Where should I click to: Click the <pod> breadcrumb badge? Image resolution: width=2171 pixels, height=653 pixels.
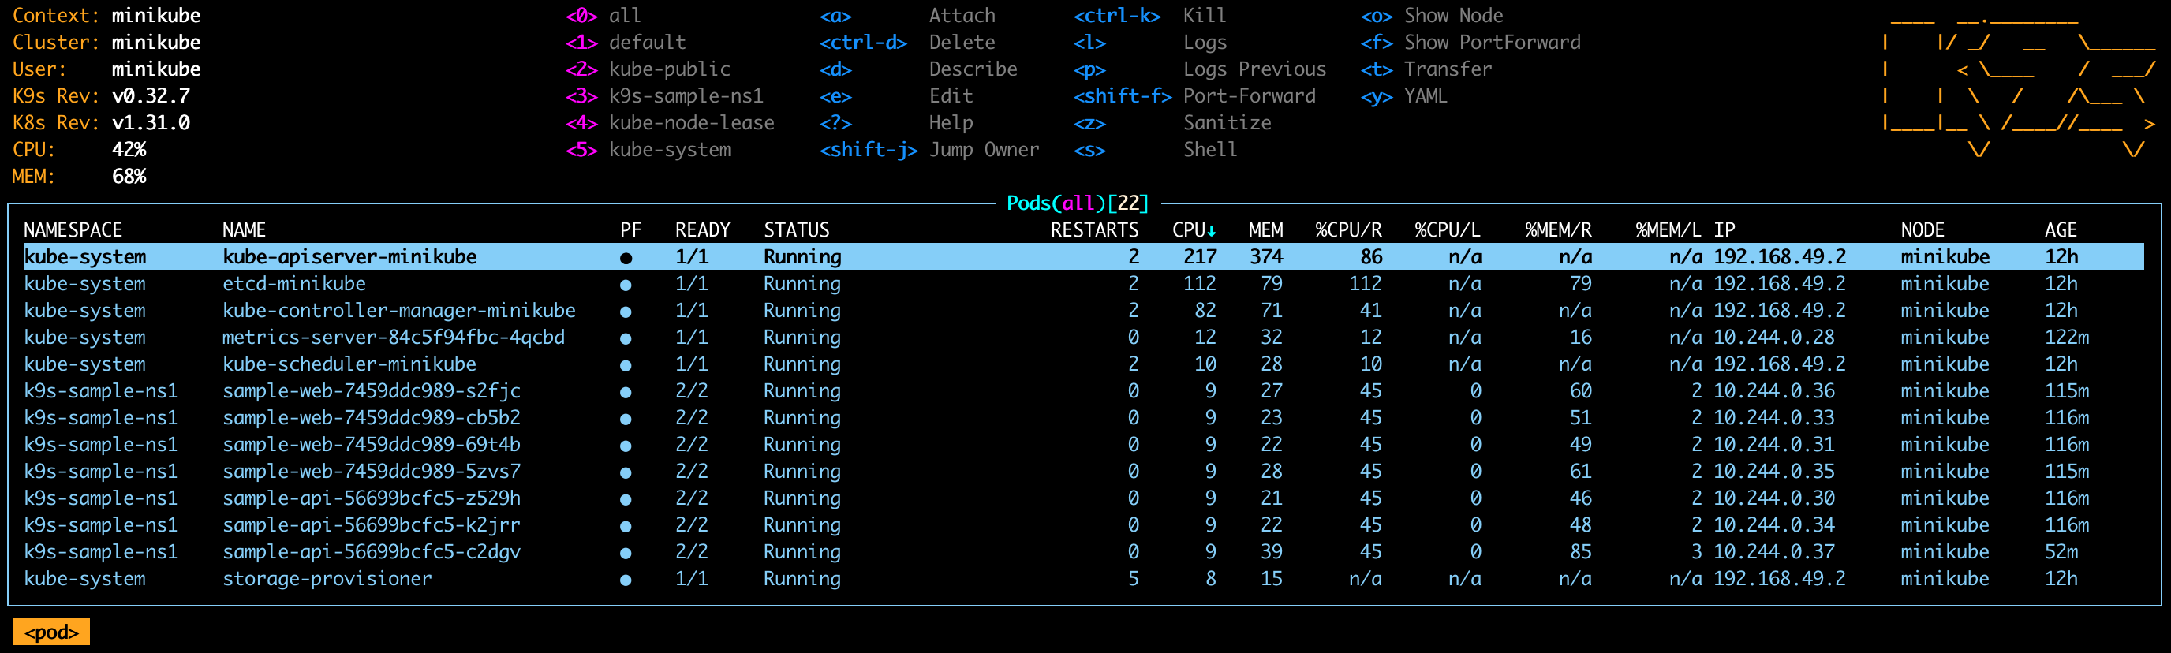(x=51, y=632)
